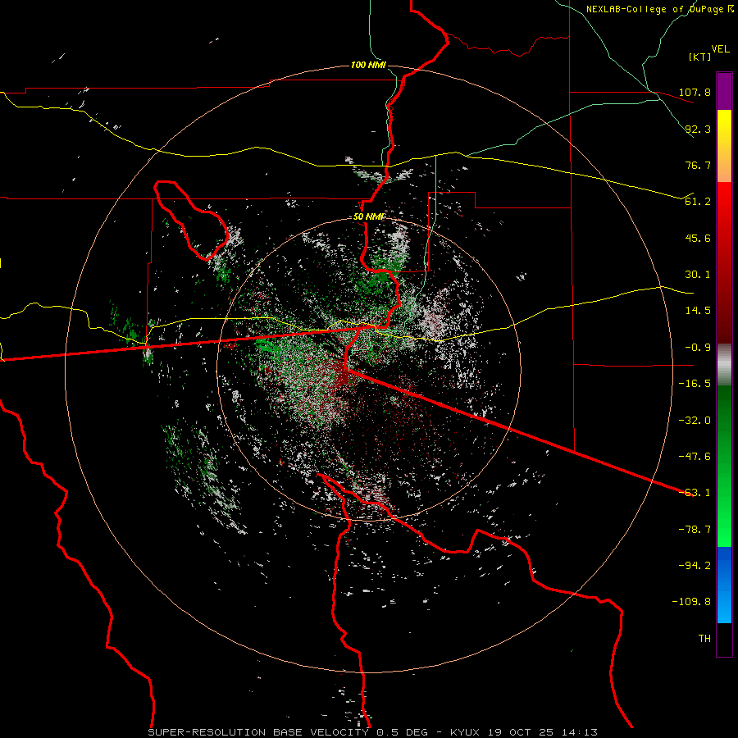Click the Super-Resolution Base Velocity caption
The width and height of the screenshot is (738, 738).
pyautogui.click(x=373, y=732)
